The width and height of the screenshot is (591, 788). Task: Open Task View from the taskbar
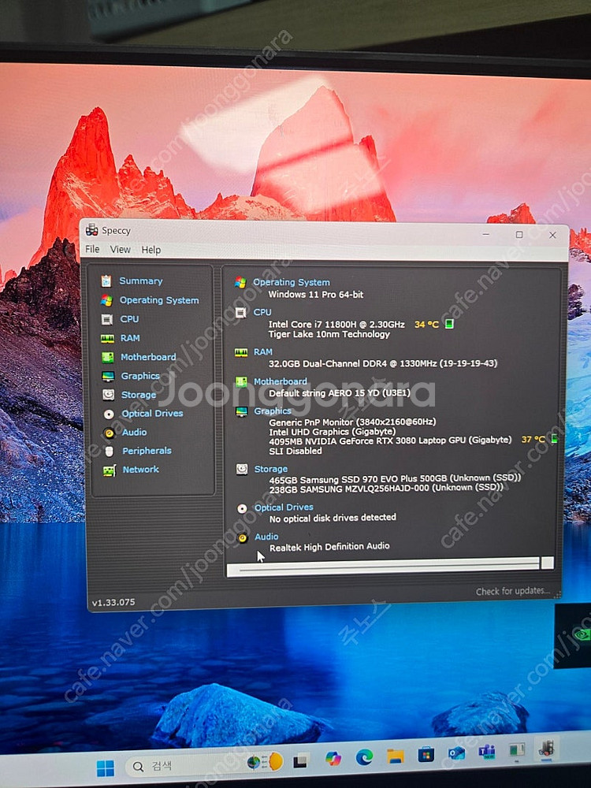coord(300,761)
